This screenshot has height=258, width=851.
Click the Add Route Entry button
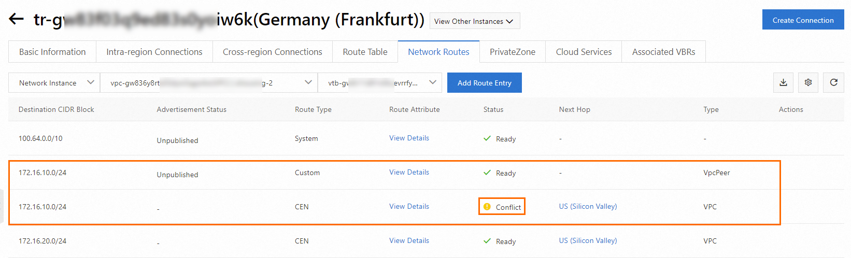484,83
